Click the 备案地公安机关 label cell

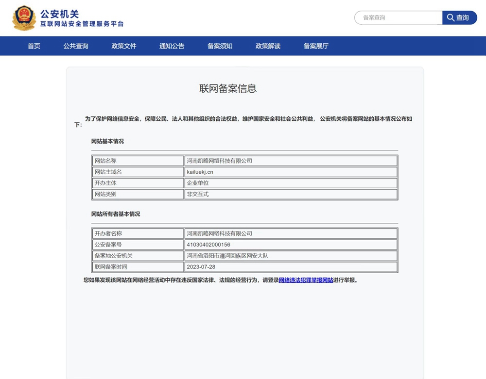tap(138, 256)
